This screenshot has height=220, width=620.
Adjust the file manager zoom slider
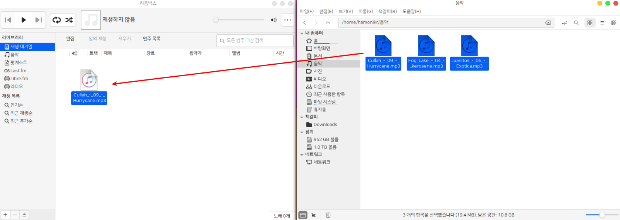pos(602,215)
